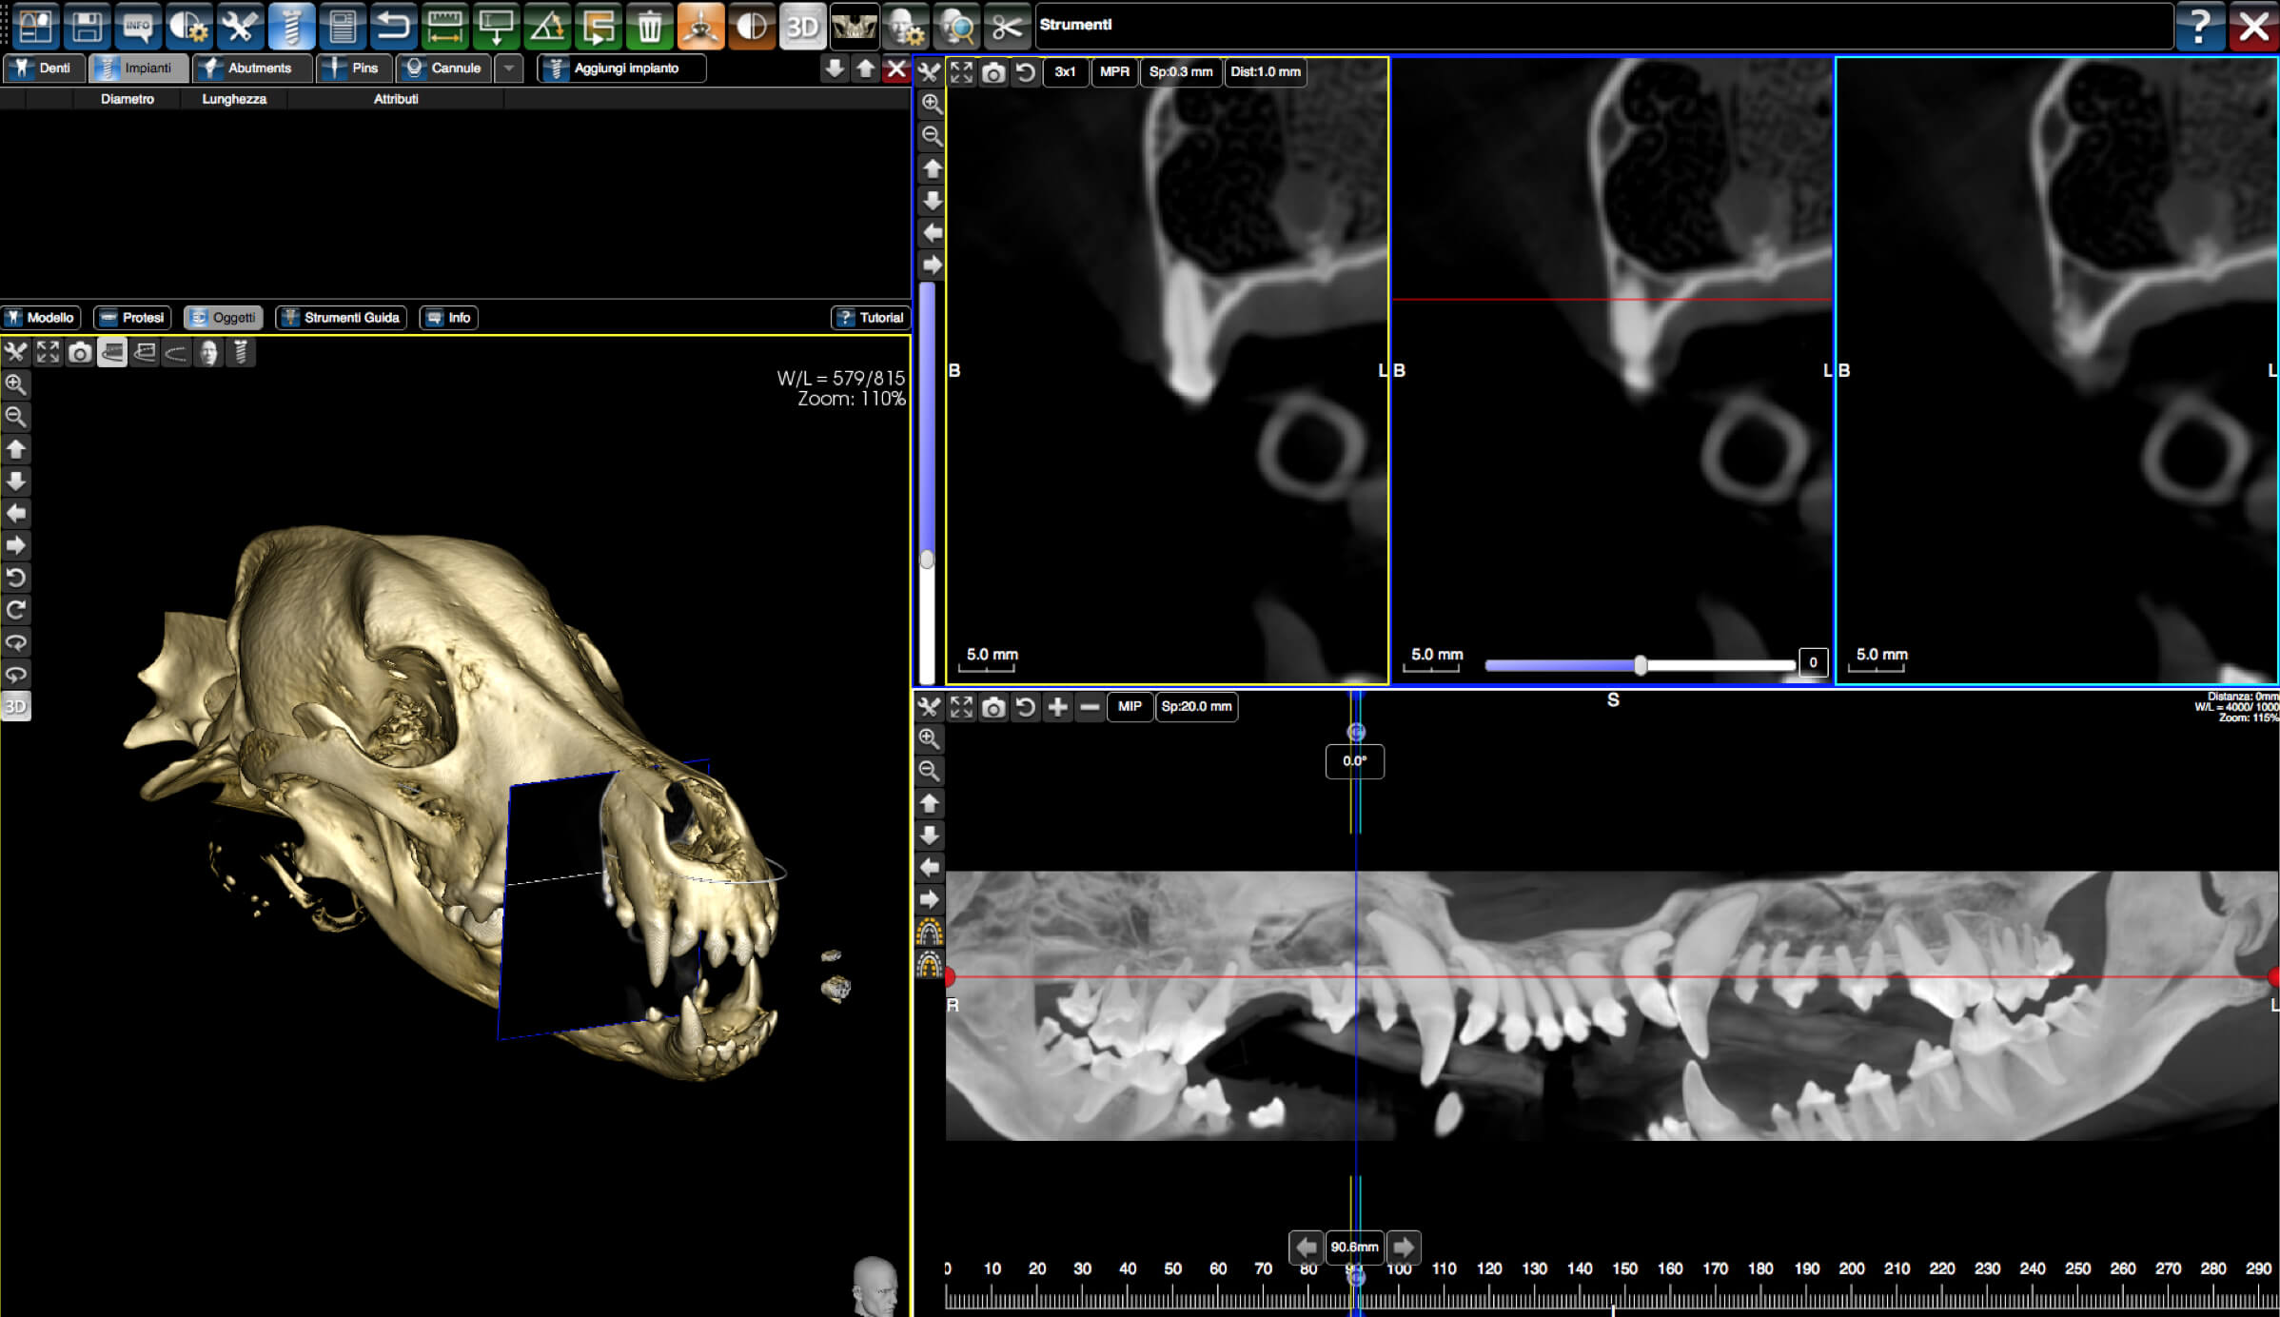Select the implant screw tool in main toolbar

(291, 26)
